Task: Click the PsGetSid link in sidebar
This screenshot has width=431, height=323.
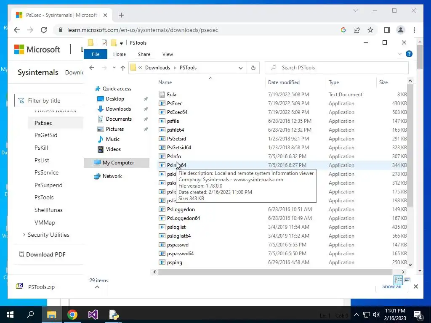Action: [46, 135]
